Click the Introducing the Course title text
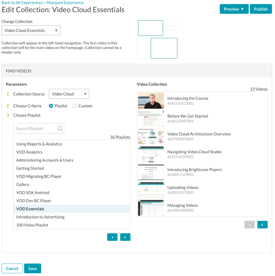Screen dimensions: 275x276 [x=188, y=98]
